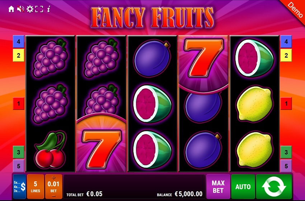The image size is (305, 201).
Task: Select payline 4 on left side
Action: click(18, 42)
